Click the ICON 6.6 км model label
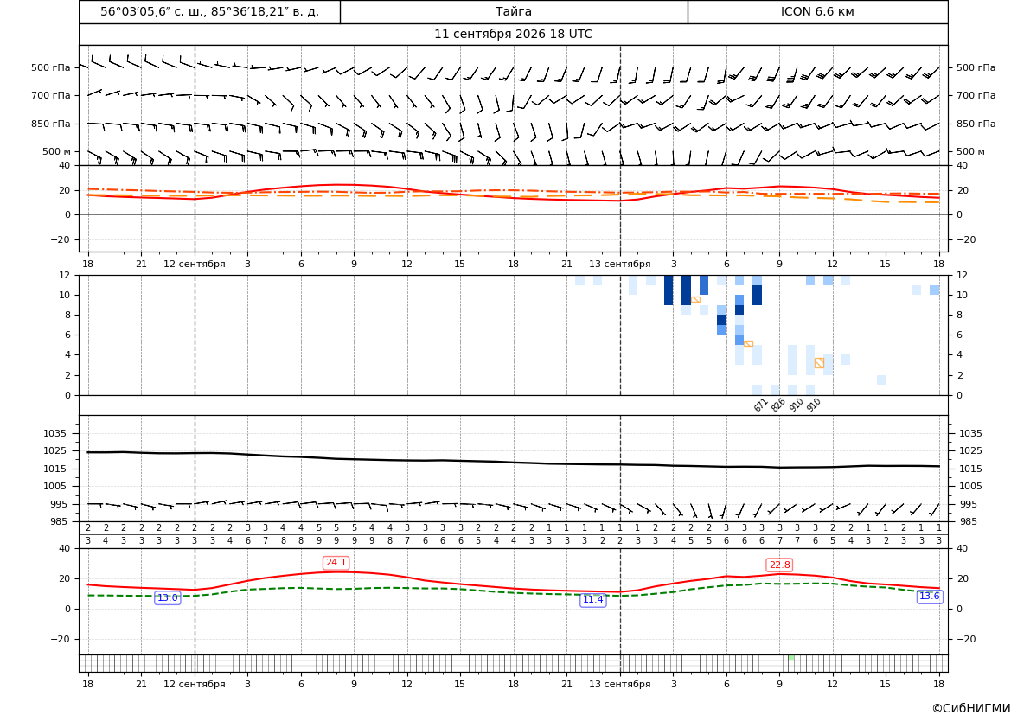The width and height of the screenshot is (1011, 715). tap(817, 11)
